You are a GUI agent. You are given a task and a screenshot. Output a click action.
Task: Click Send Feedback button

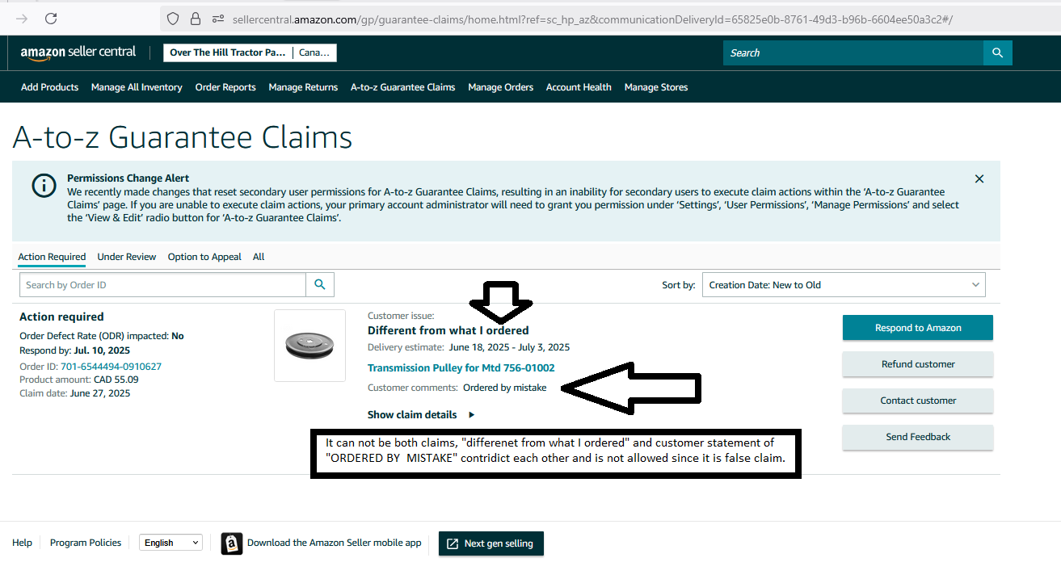(x=917, y=437)
